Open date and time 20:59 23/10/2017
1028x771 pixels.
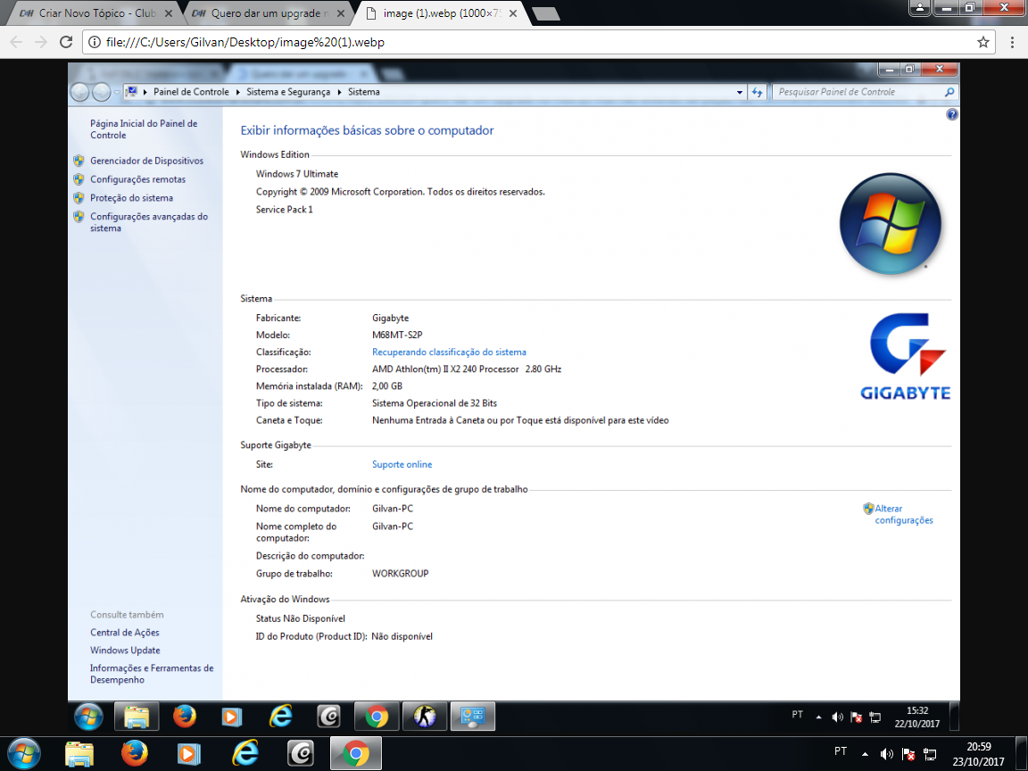click(979, 754)
